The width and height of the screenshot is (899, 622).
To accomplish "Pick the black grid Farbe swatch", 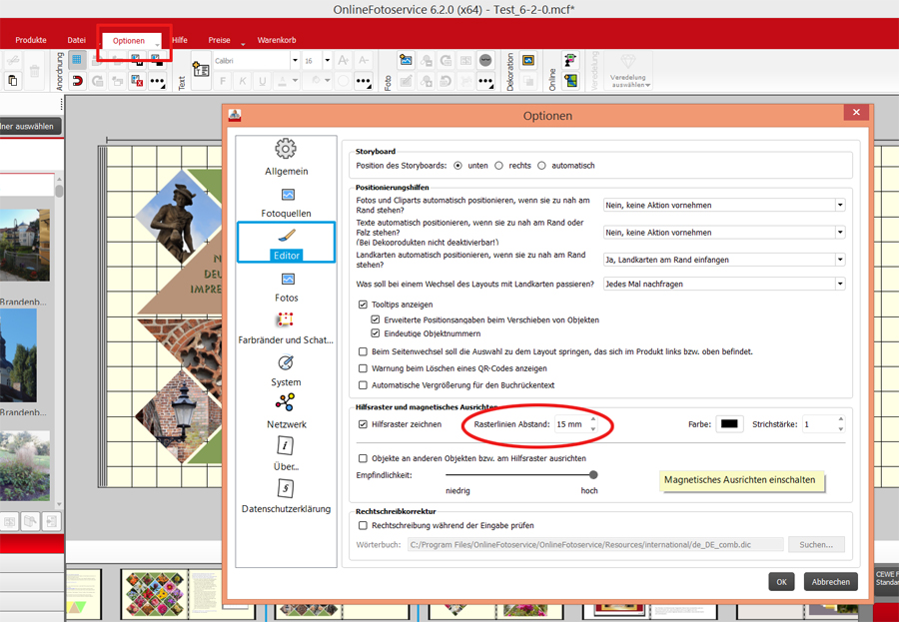I will pos(730,424).
